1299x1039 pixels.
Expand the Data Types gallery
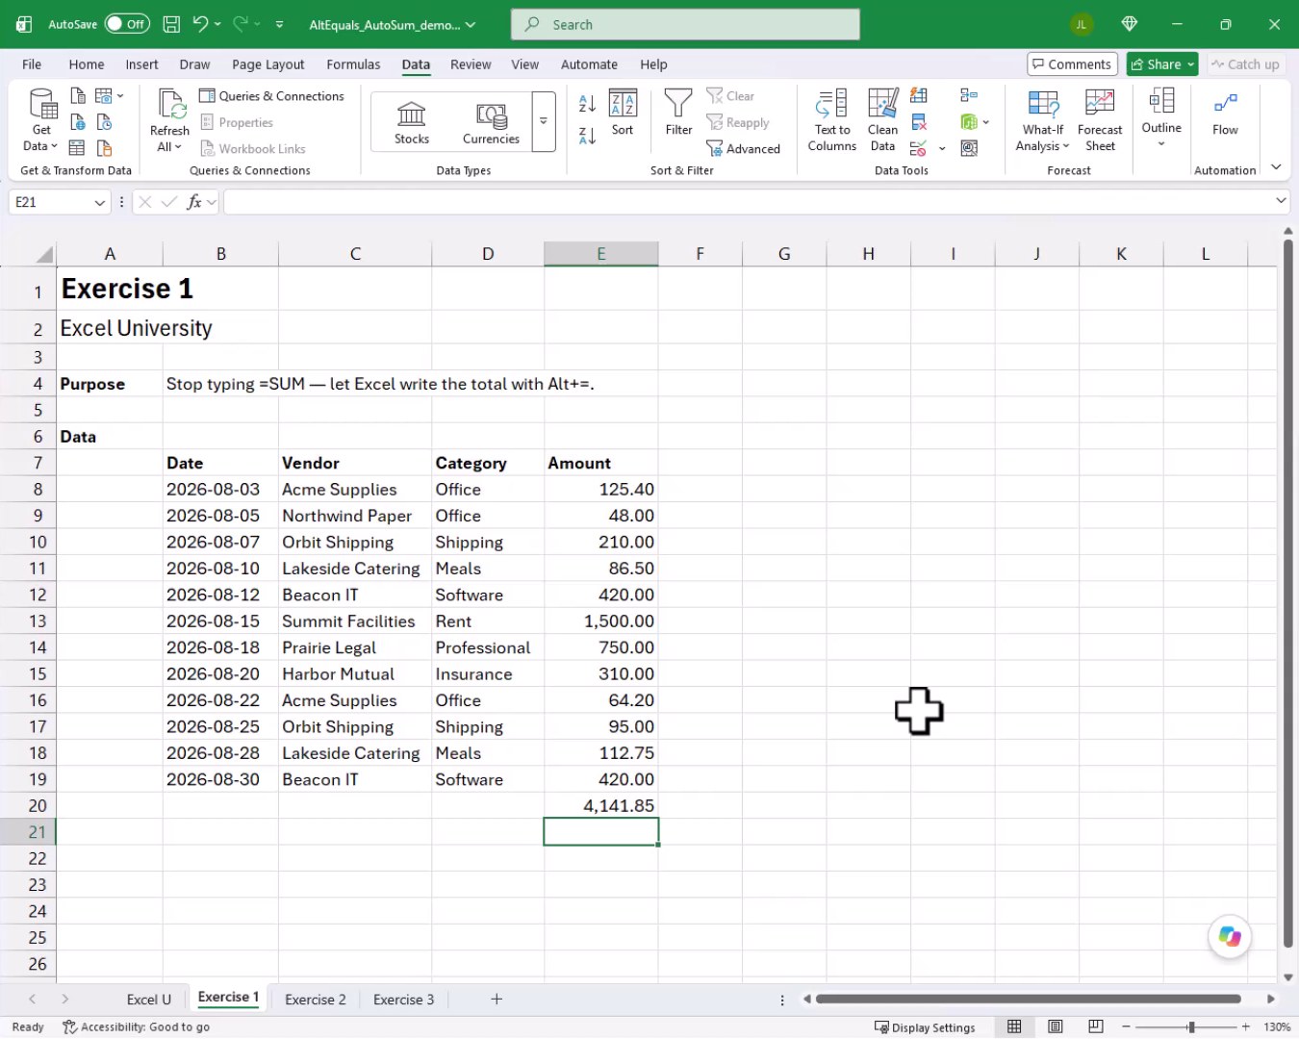pos(544,122)
